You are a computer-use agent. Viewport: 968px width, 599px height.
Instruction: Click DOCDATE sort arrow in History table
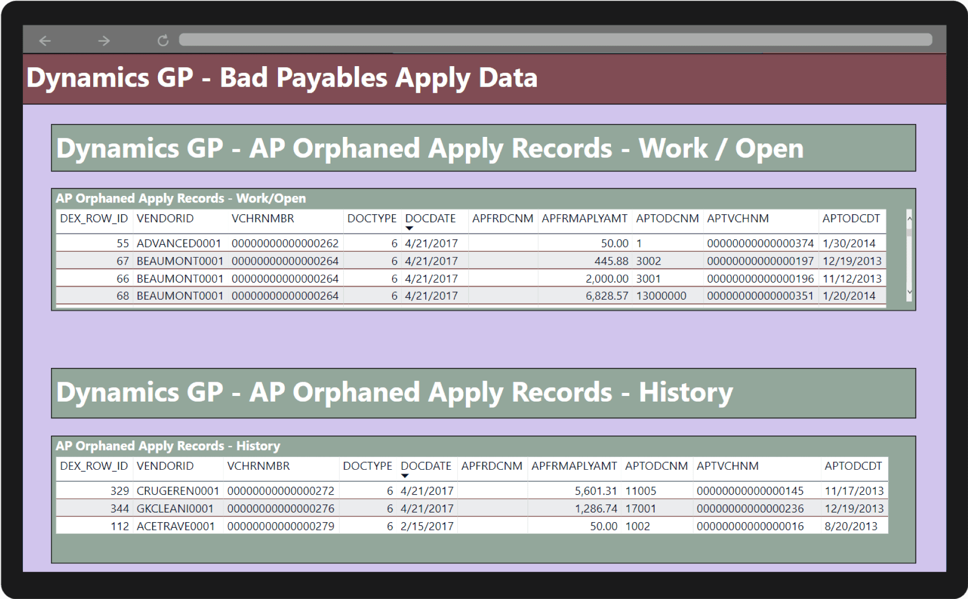405,476
